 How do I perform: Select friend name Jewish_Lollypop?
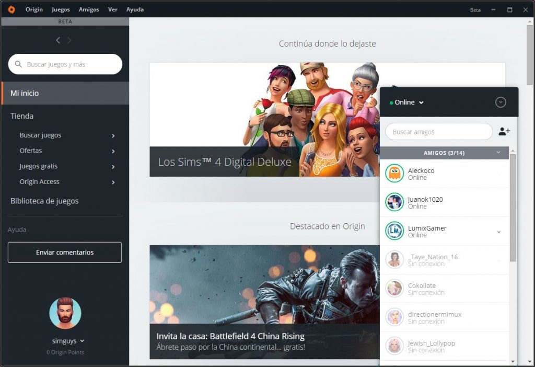point(431,343)
